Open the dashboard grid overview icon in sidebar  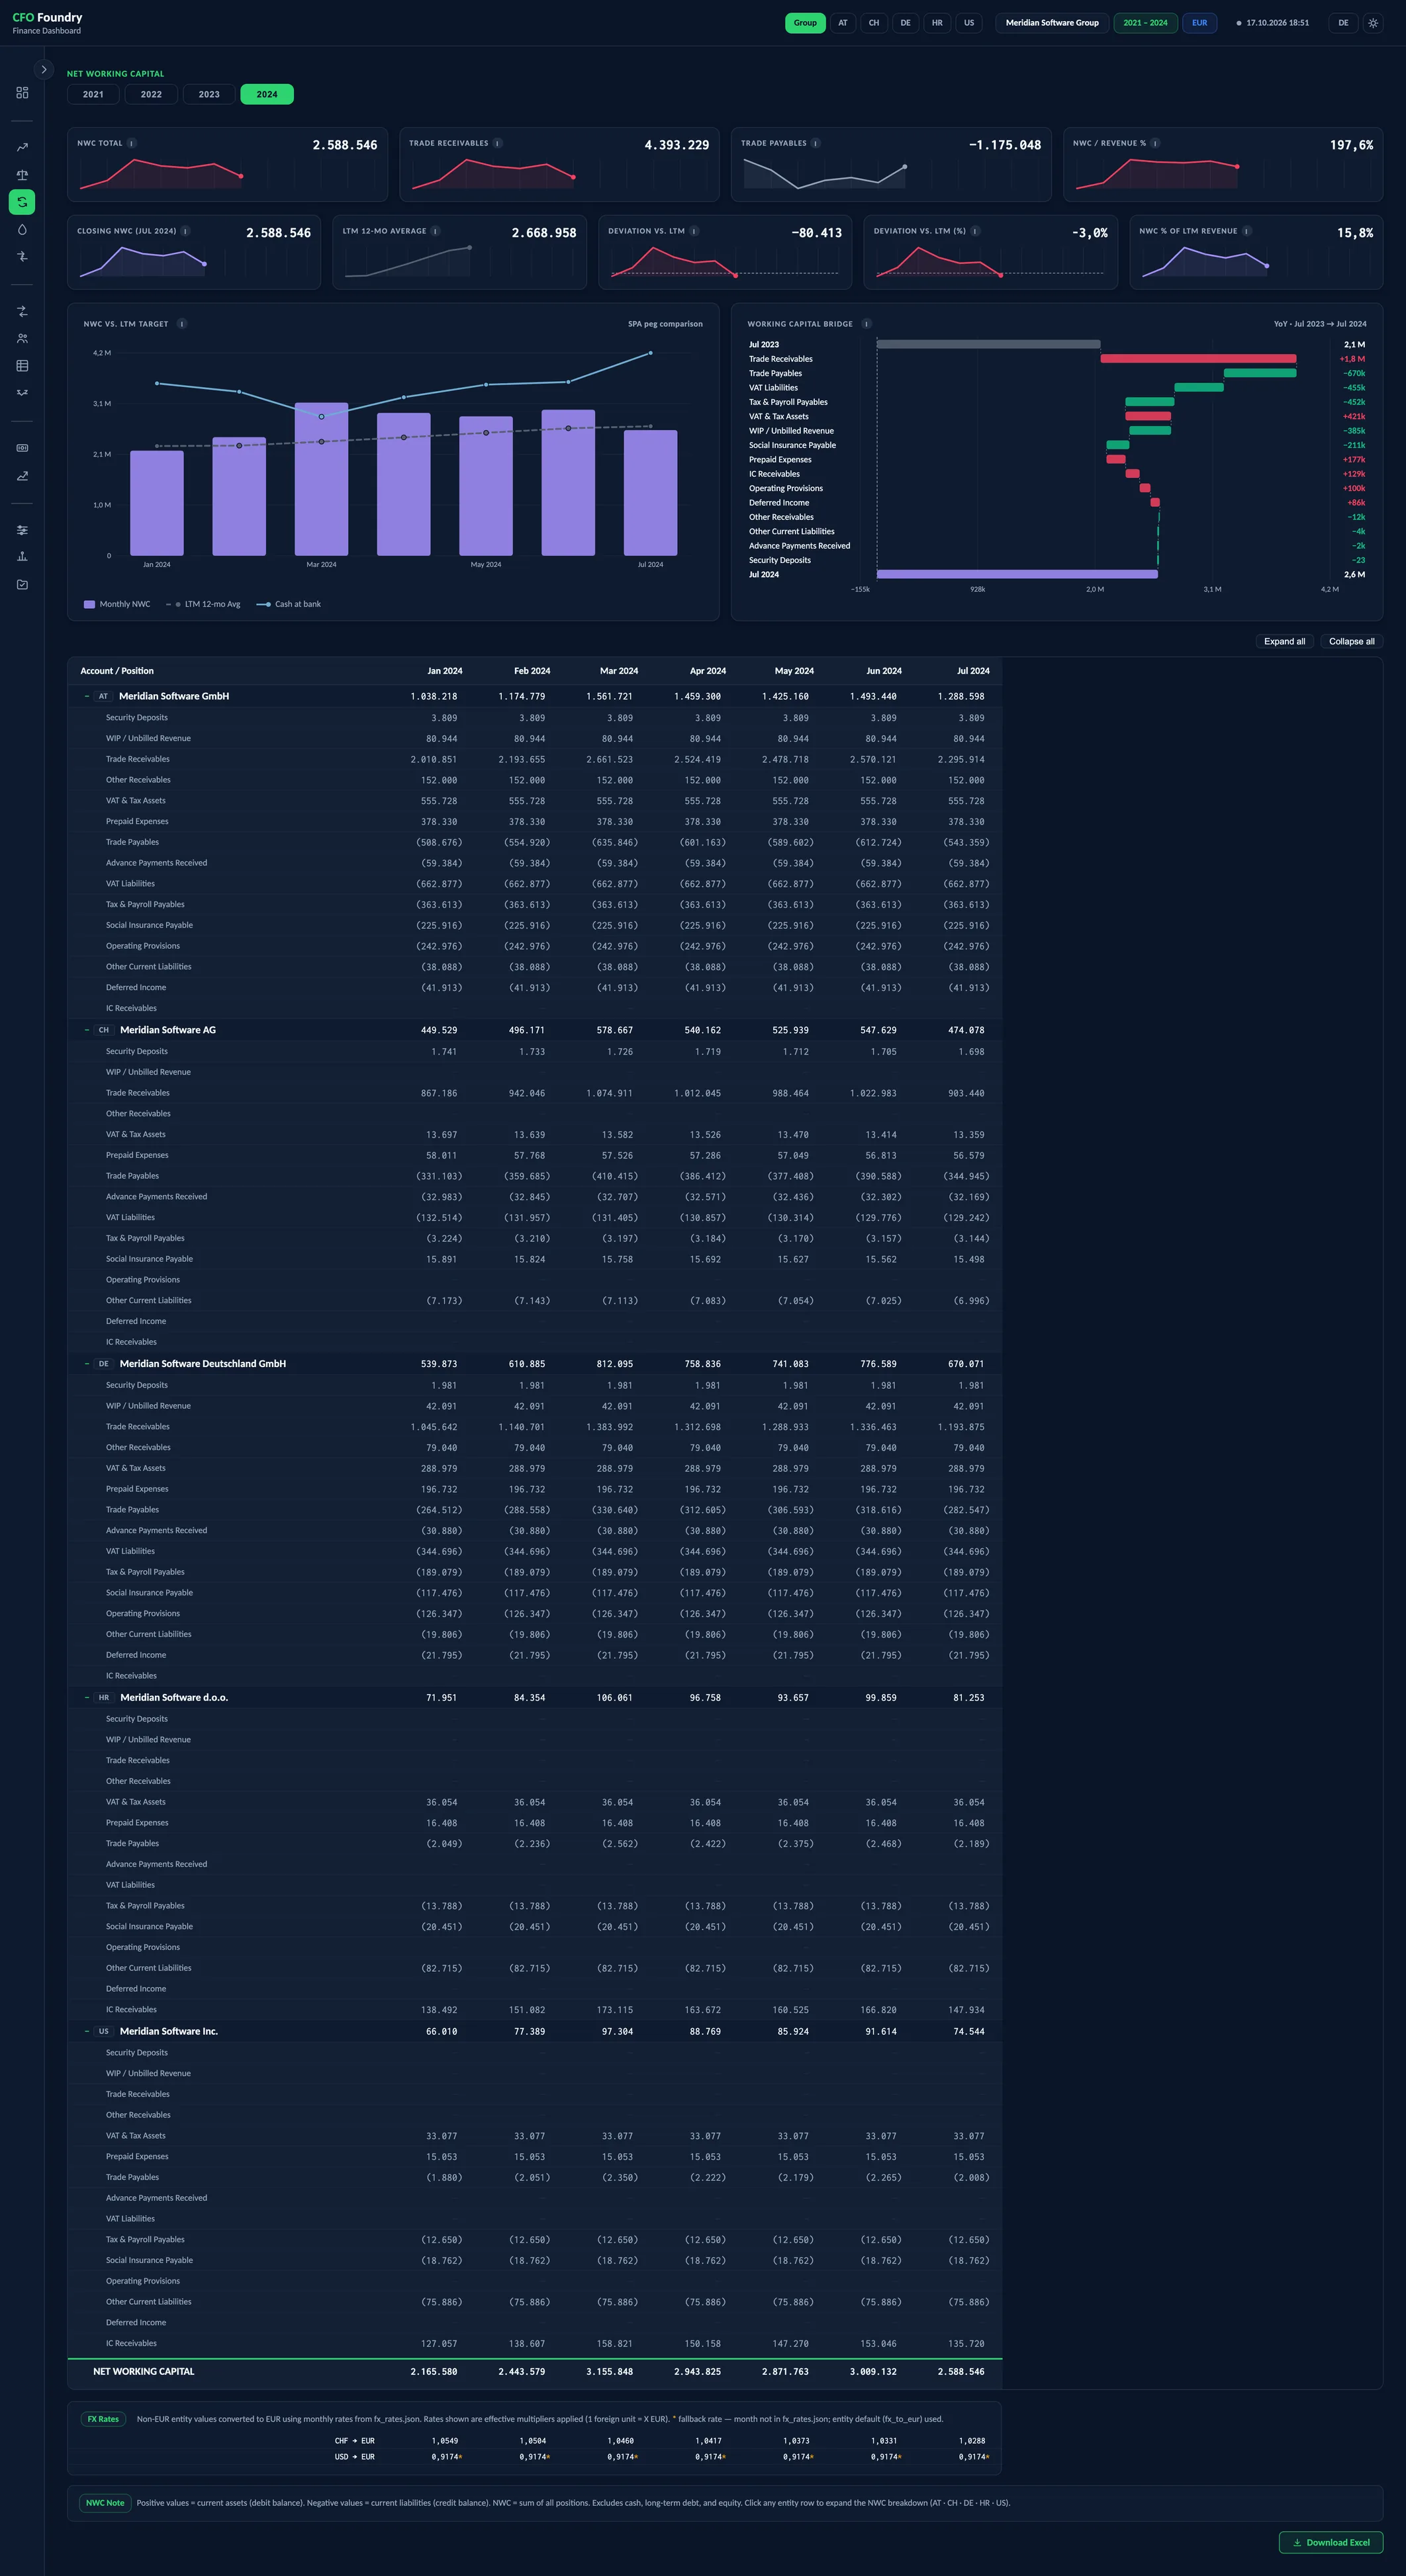[22, 93]
